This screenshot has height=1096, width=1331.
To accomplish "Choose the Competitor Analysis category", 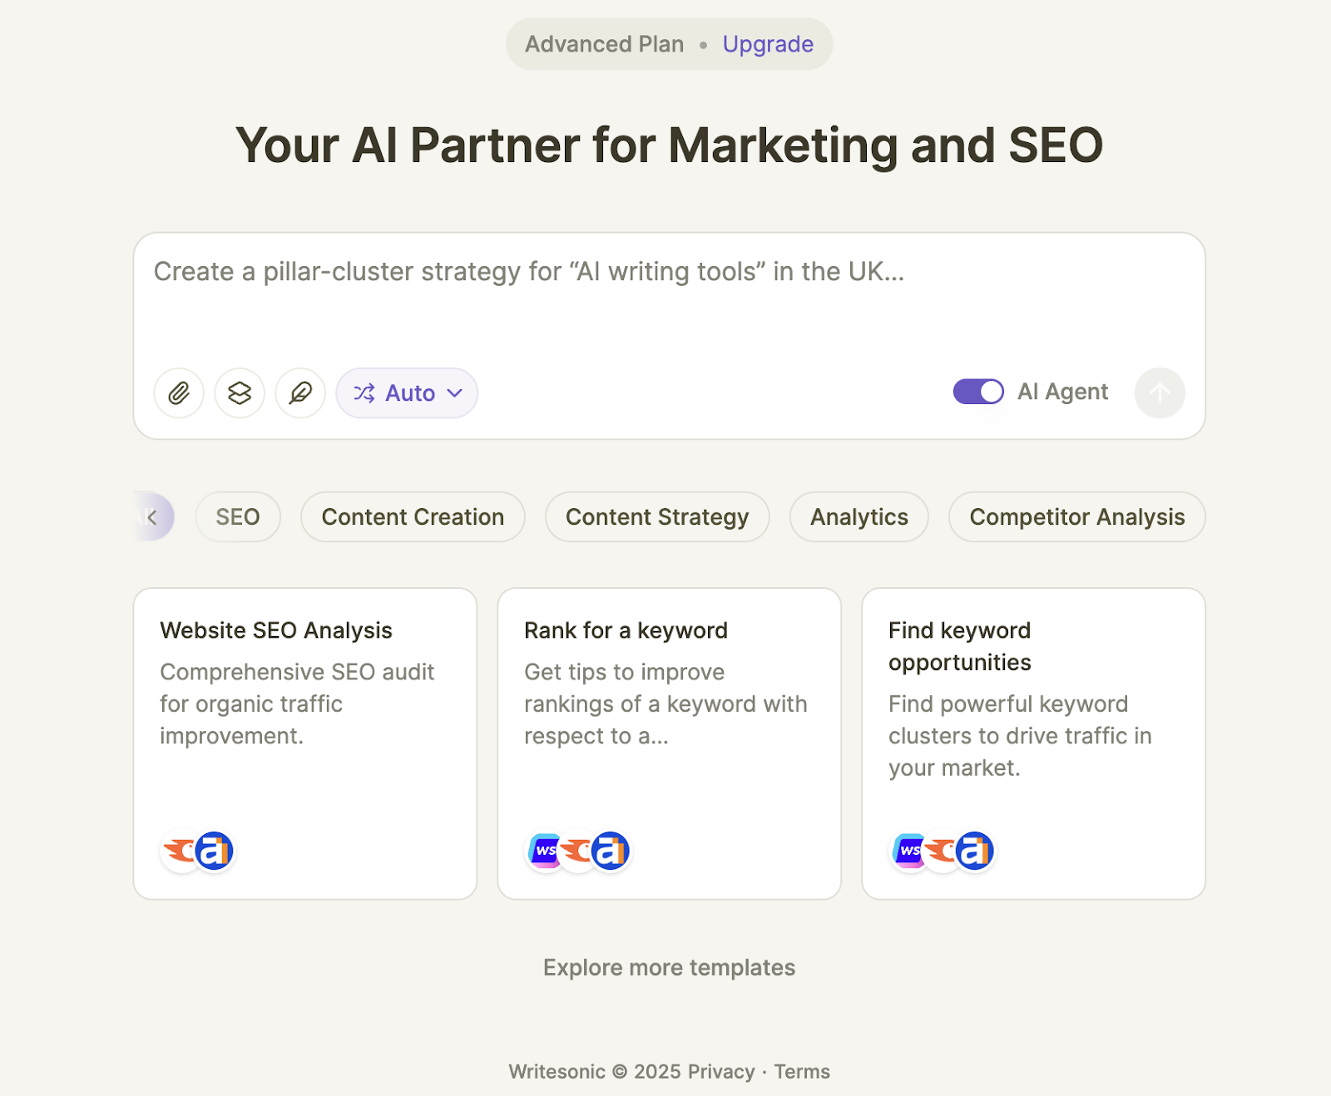I will 1077,517.
